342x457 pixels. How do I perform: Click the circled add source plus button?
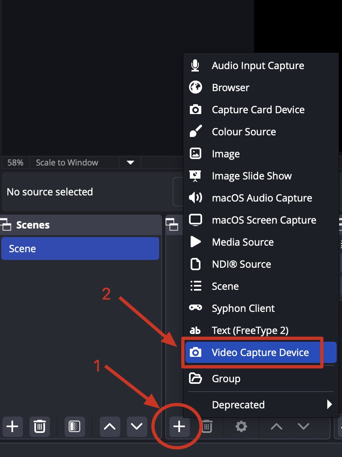click(179, 427)
